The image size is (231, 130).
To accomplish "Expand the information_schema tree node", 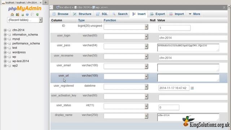I will tap(5, 35).
